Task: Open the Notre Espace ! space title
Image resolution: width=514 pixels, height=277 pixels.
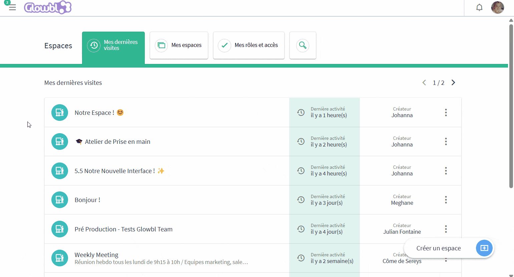Action: (99, 113)
